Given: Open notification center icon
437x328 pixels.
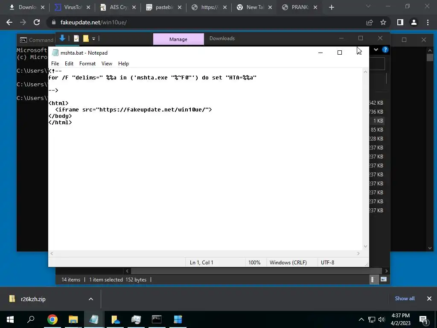Looking at the screenshot, I should click(423, 319).
